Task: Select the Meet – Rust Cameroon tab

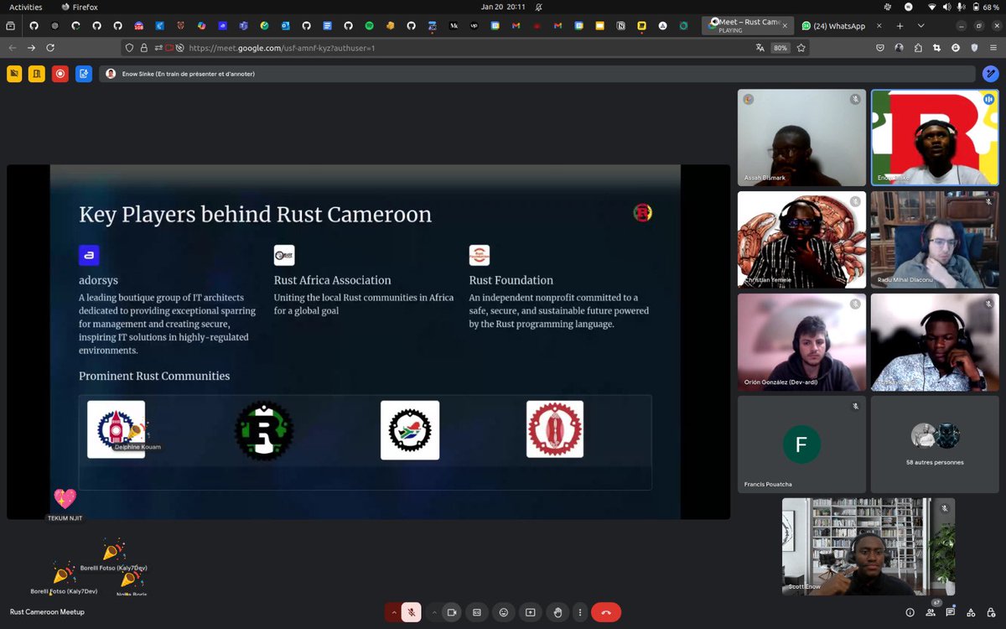Action: (747, 25)
